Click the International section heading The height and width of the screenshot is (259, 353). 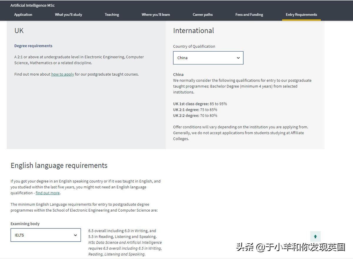click(x=194, y=31)
